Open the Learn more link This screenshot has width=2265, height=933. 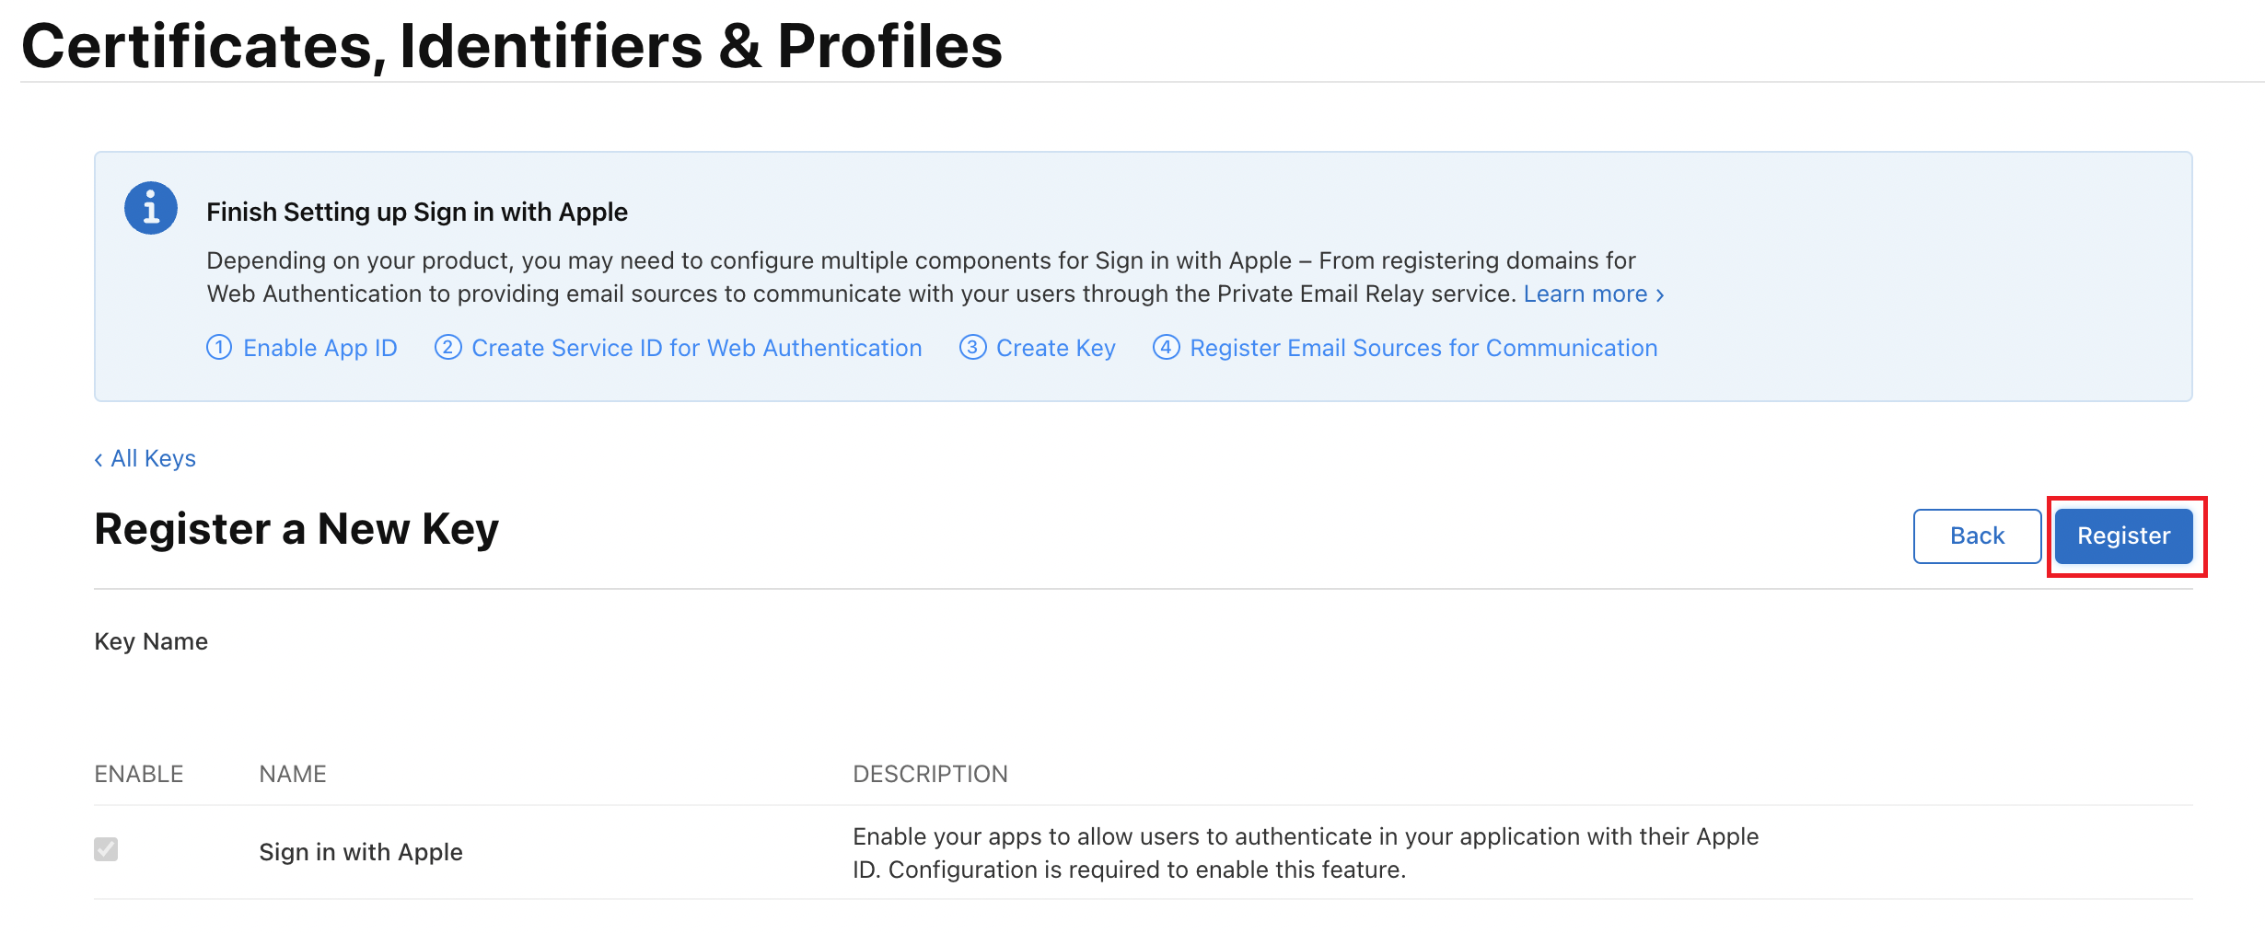(1594, 294)
